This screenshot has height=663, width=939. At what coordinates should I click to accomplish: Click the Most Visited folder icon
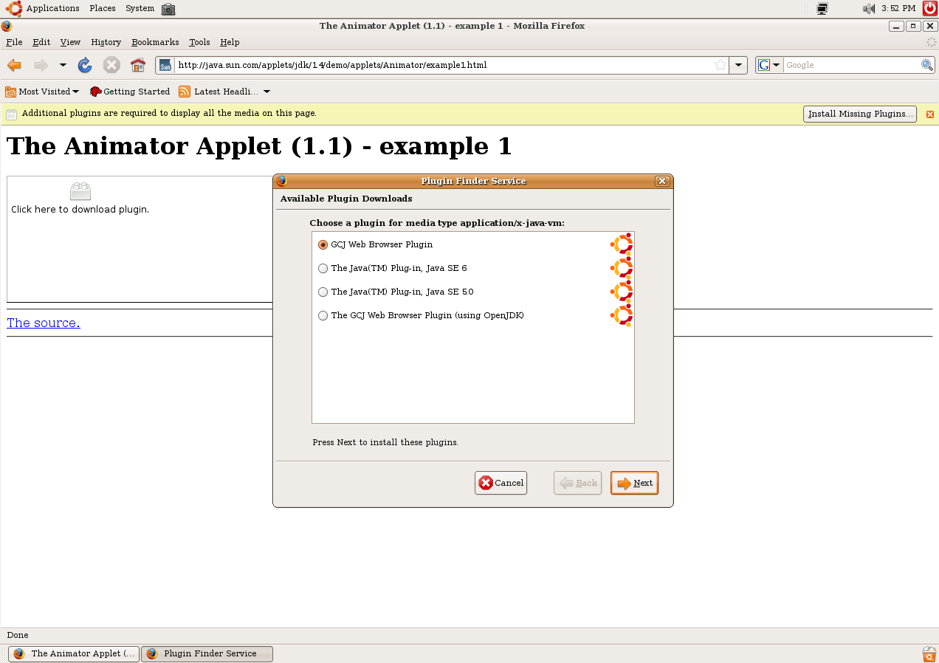[10, 92]
